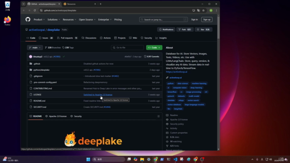Open the Projects tab
The image size is (290, 163).
pyautogui.click(x=120, y=38)
